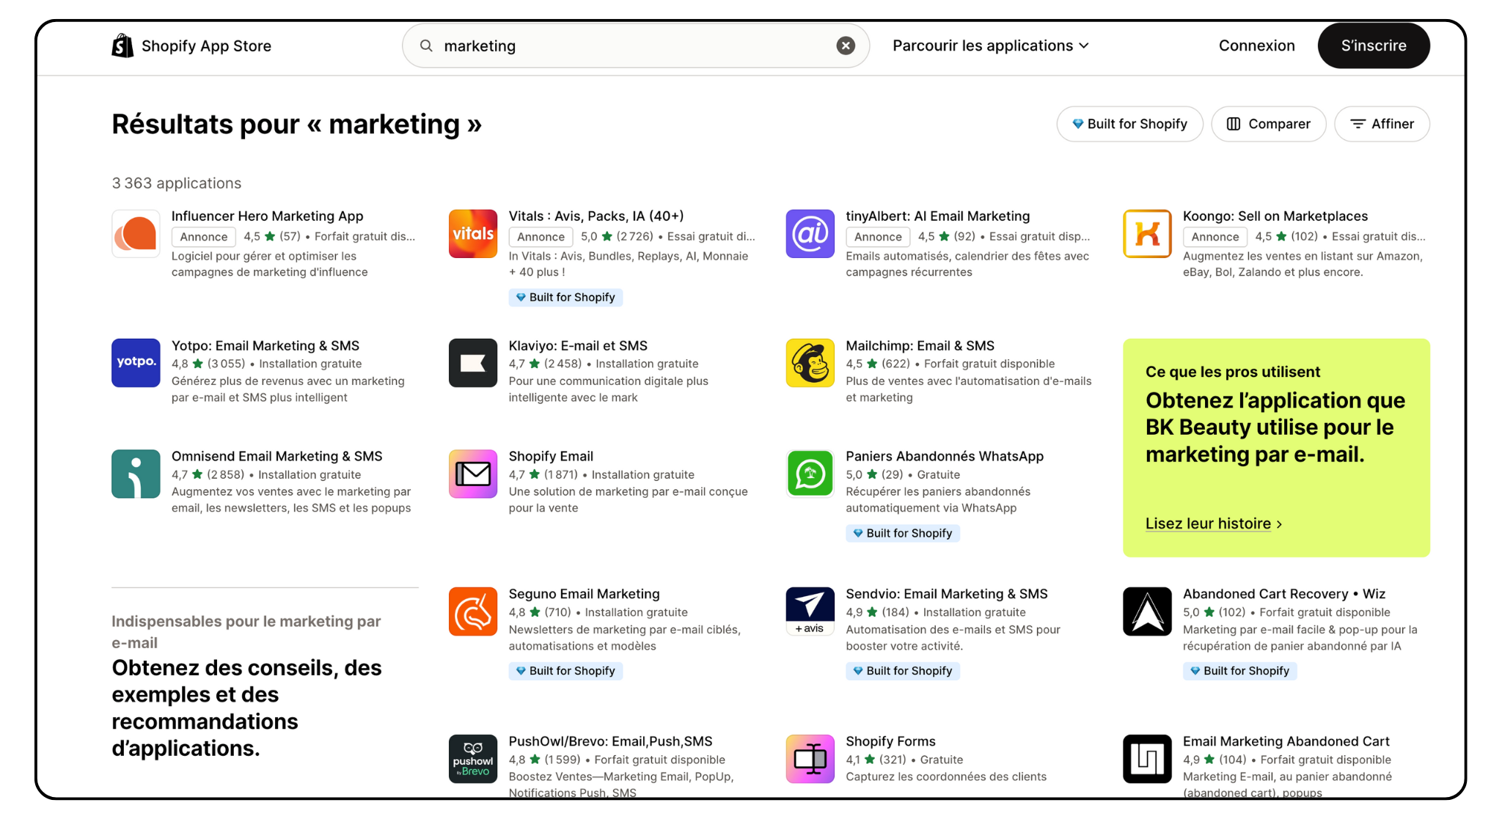
Task: Open Vitals : Avis, Packs, IA title
Action: point(596,216)
